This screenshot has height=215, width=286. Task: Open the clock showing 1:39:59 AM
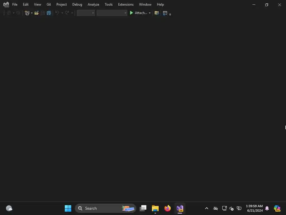click(x=254, y=208)
